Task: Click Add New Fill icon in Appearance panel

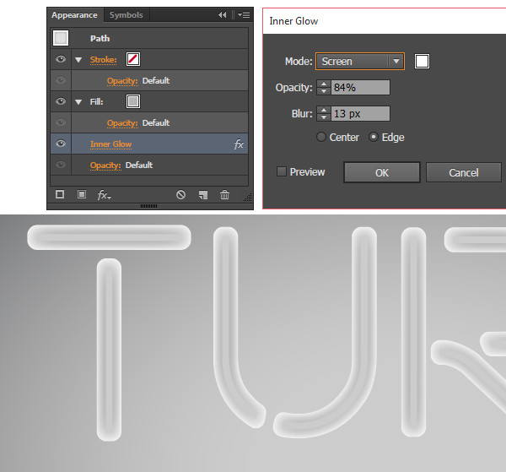Action: [x=82, y=194]
